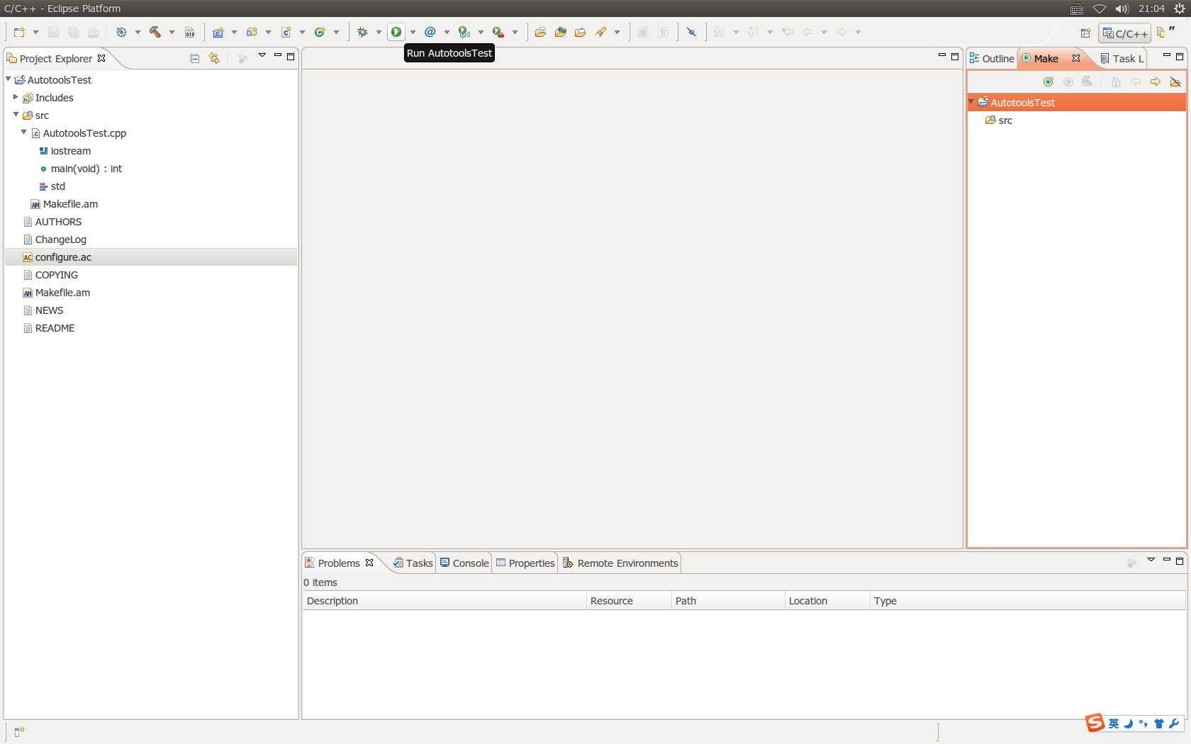Open the hammer Build dropdown arrow

click(x=172, y=32)
